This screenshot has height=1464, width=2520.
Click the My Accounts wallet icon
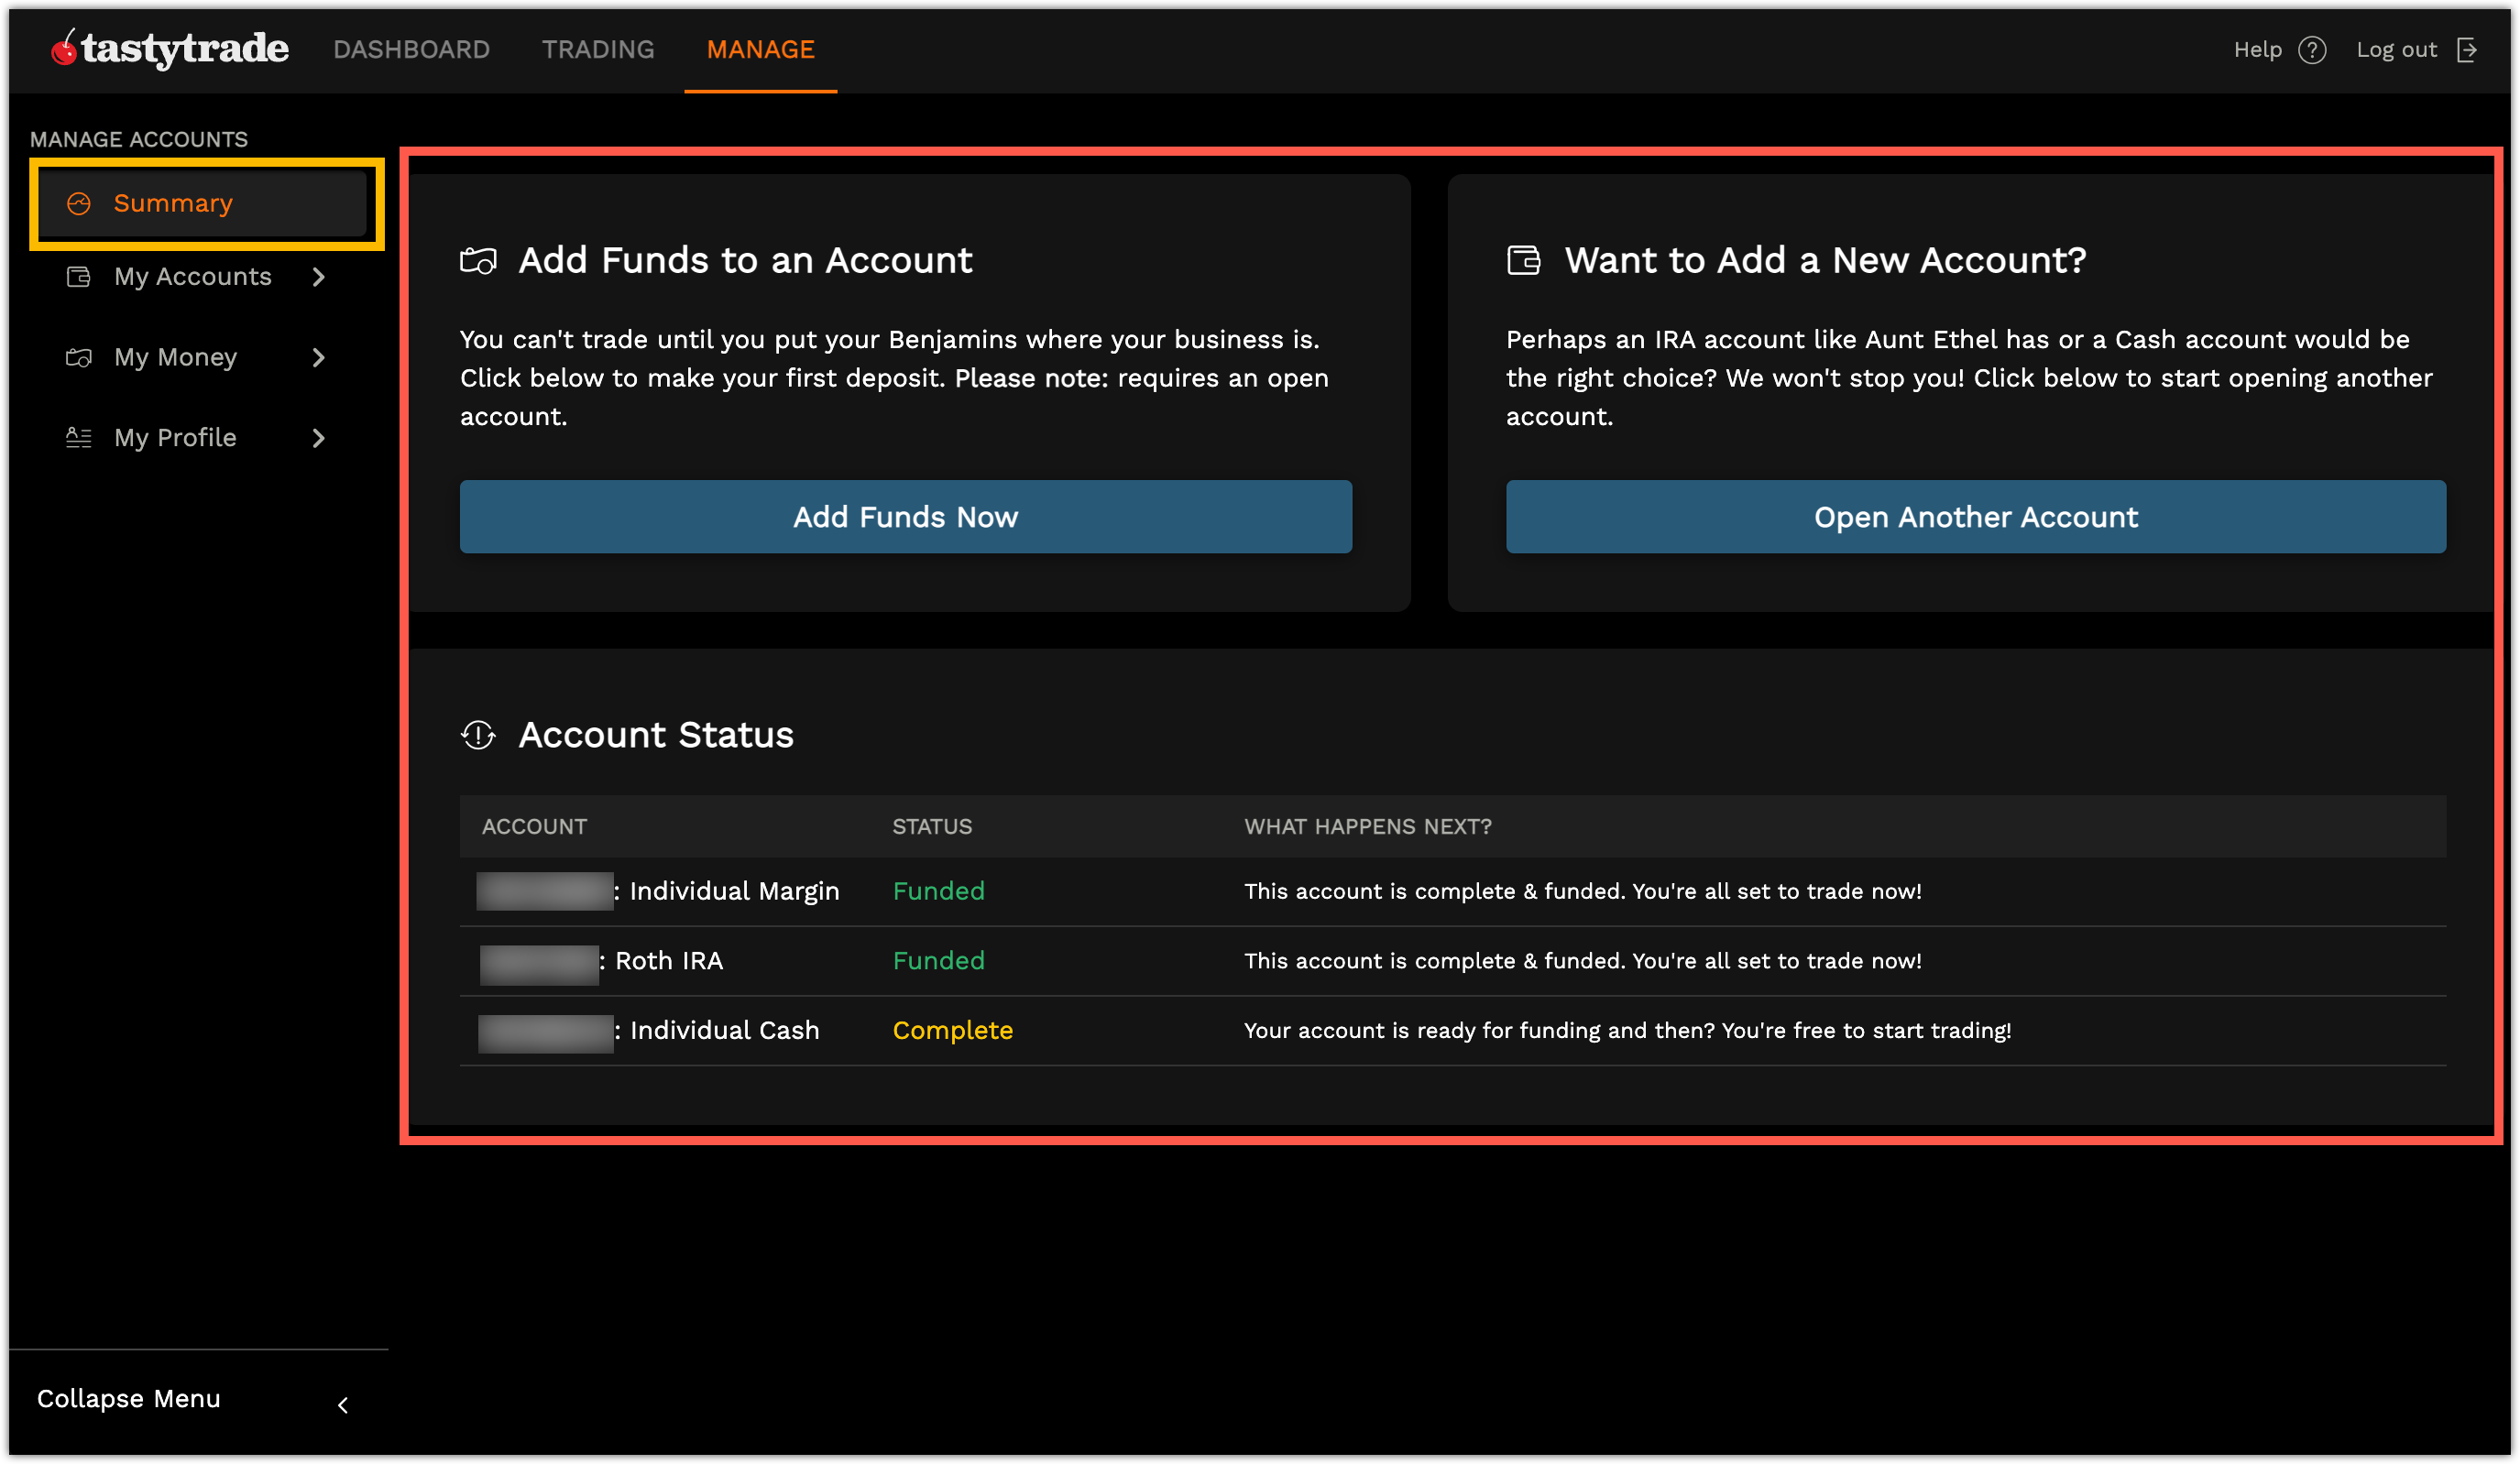coord(79,277)
